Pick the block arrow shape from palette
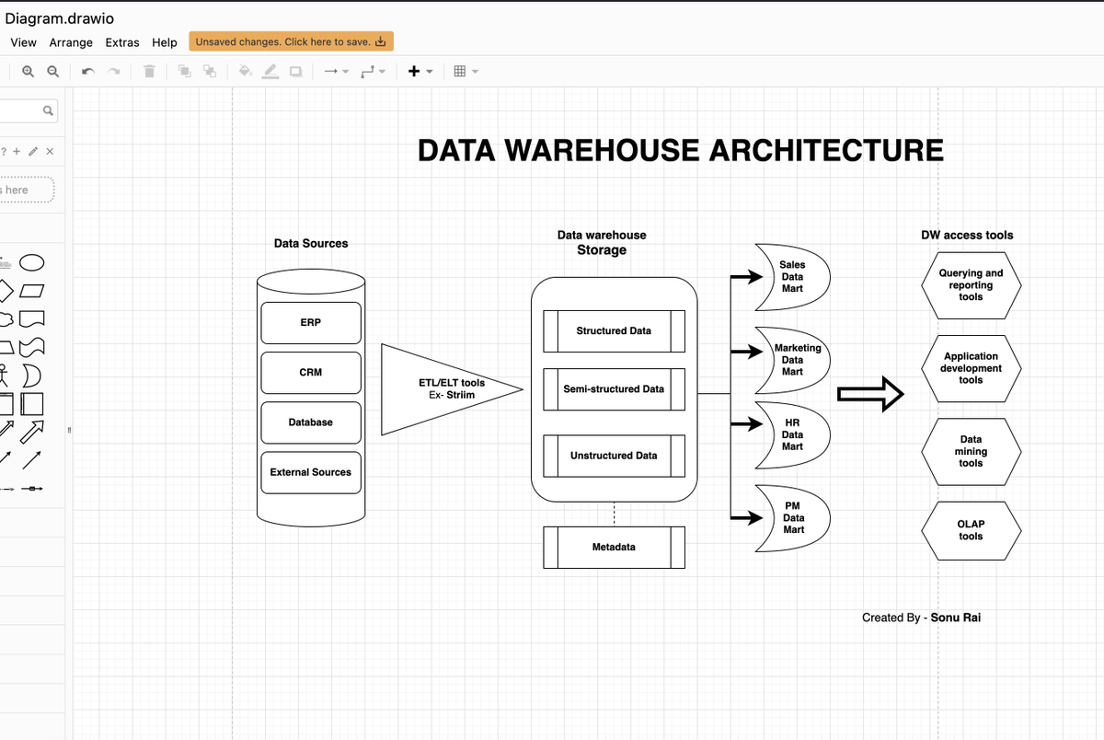Viewport: 1104px width, 740px height. [x=32, y=432]
